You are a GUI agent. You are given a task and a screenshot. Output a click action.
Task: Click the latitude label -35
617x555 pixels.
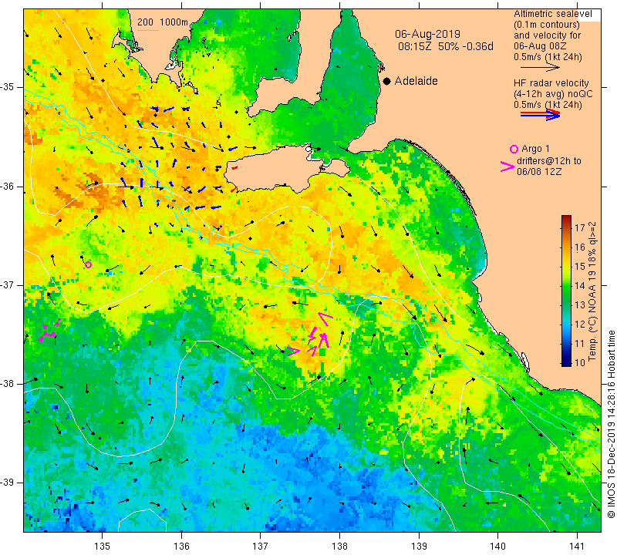click(8, 87)
